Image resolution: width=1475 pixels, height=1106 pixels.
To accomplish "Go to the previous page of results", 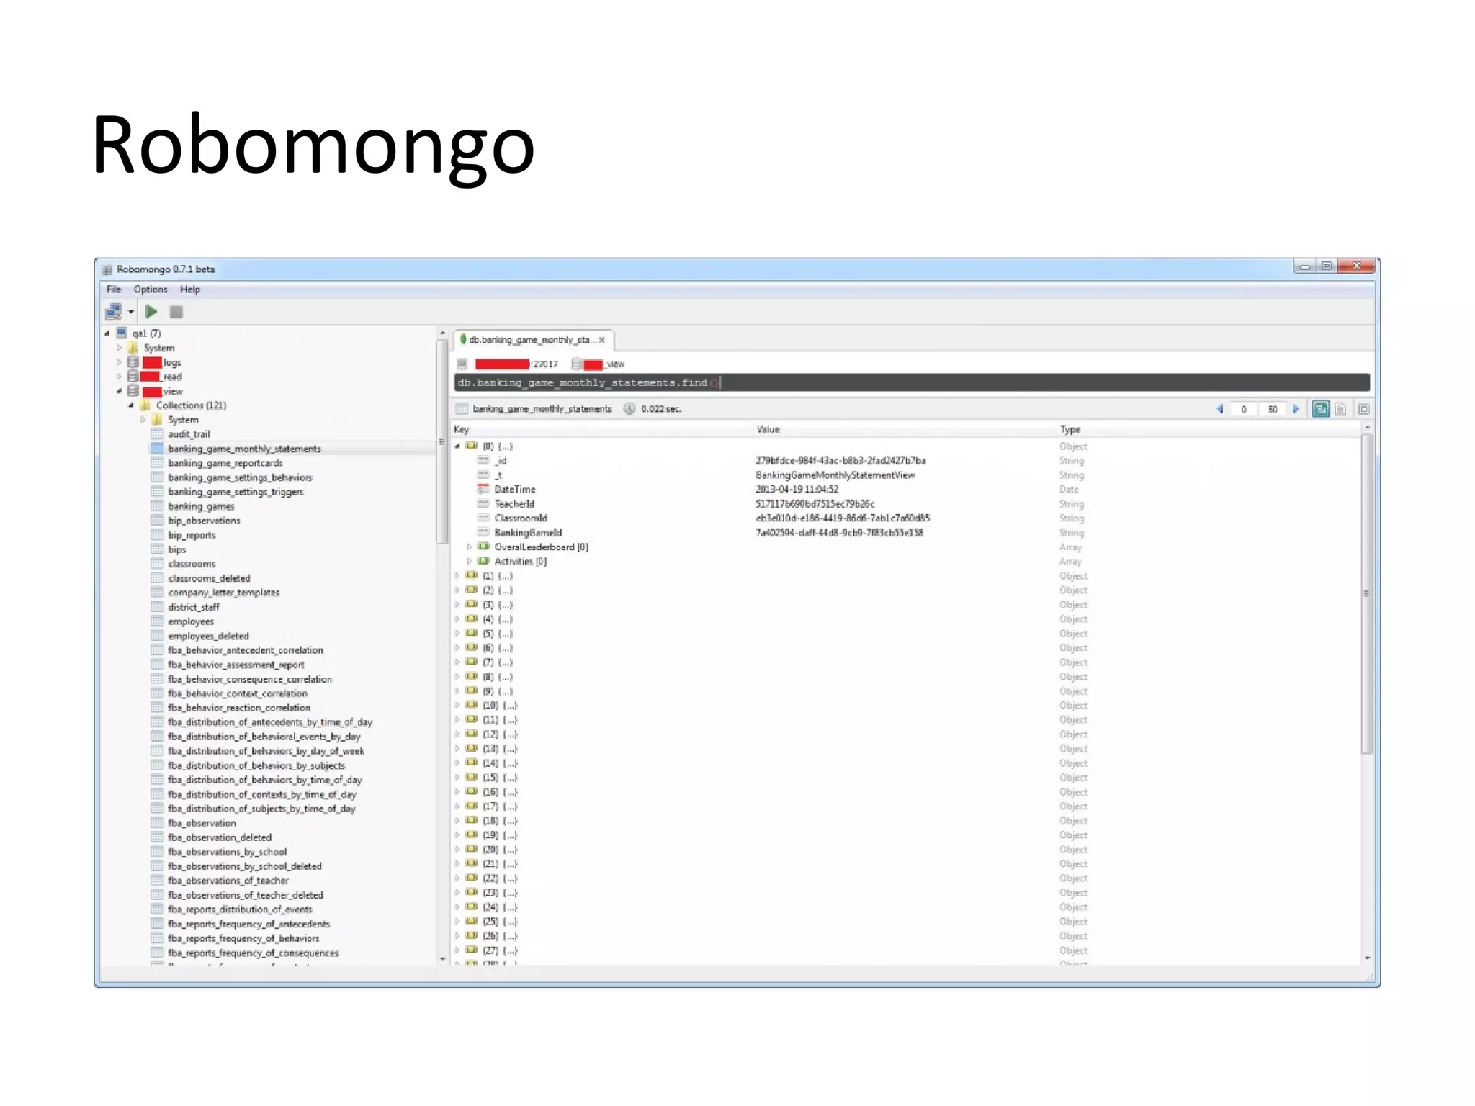I will pyautogui.click(x=1220, y=409).
